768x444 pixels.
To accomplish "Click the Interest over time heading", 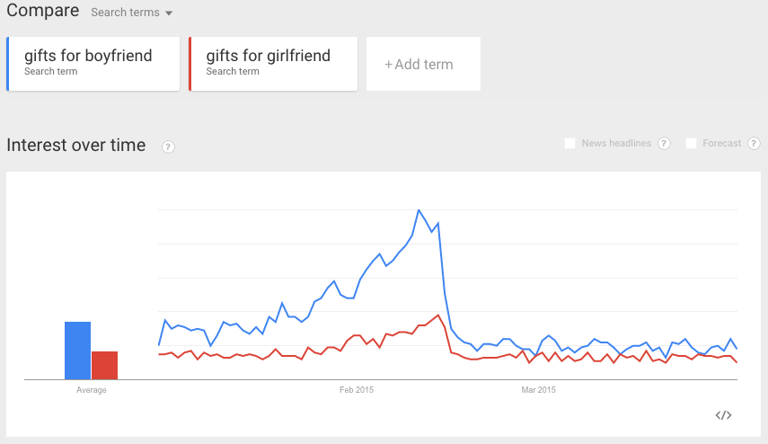I will pyautogui.click(x=76, y=145).
